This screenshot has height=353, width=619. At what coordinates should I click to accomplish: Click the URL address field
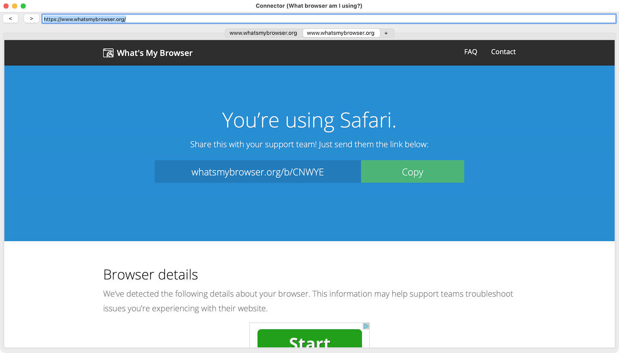tap(329, 19)
